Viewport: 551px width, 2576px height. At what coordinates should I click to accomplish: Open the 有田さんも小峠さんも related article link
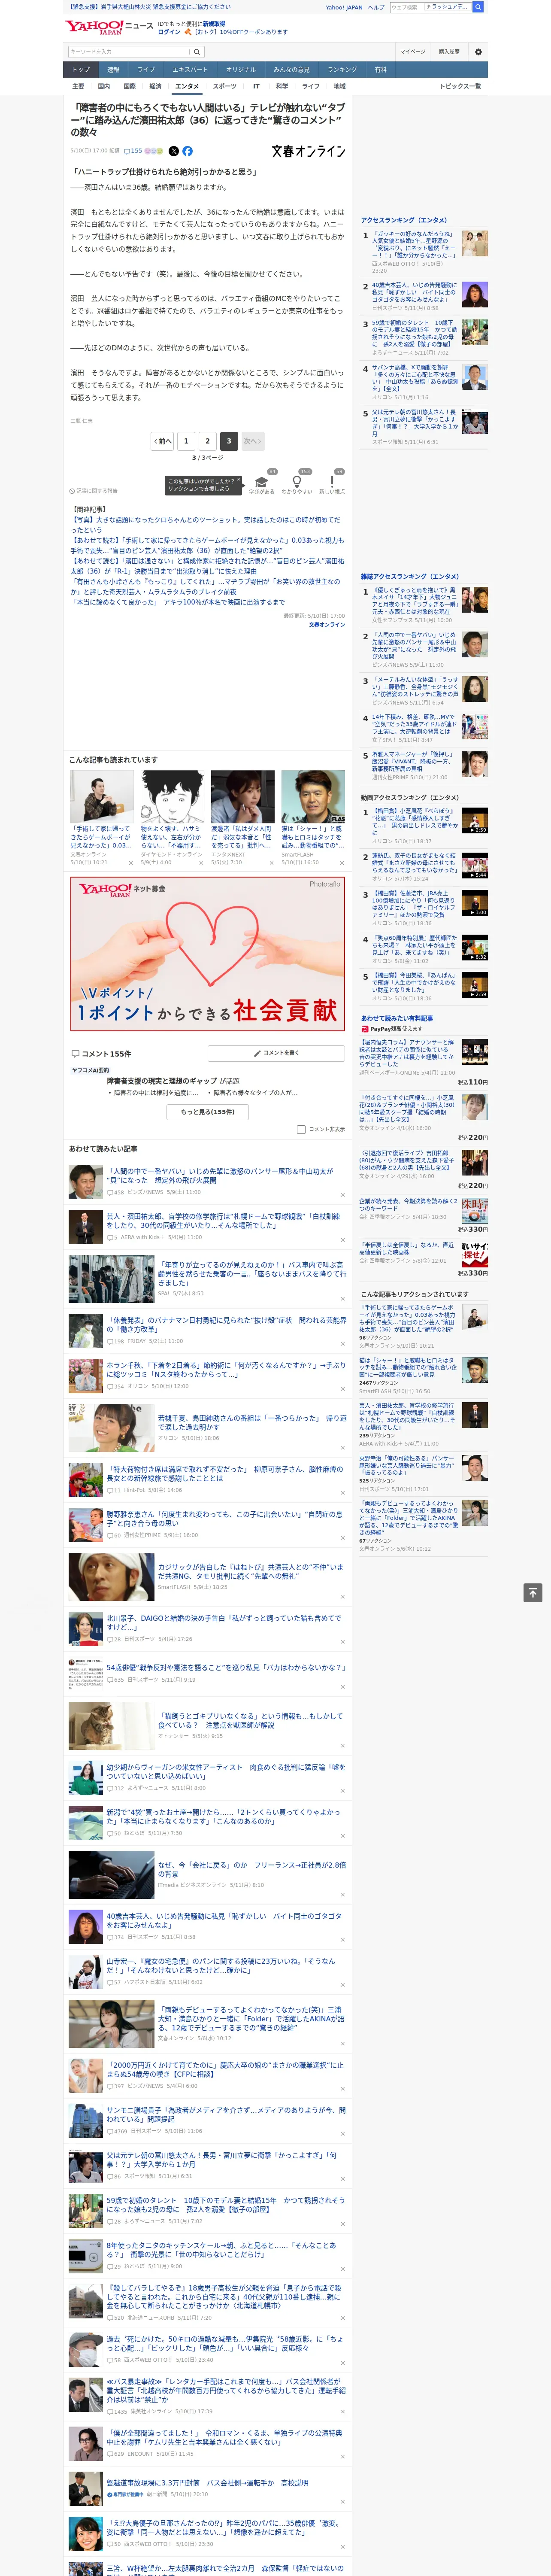[x=205, y=587]
